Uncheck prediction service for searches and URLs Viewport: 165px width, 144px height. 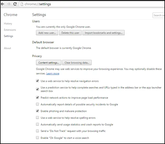click(37, 89)
